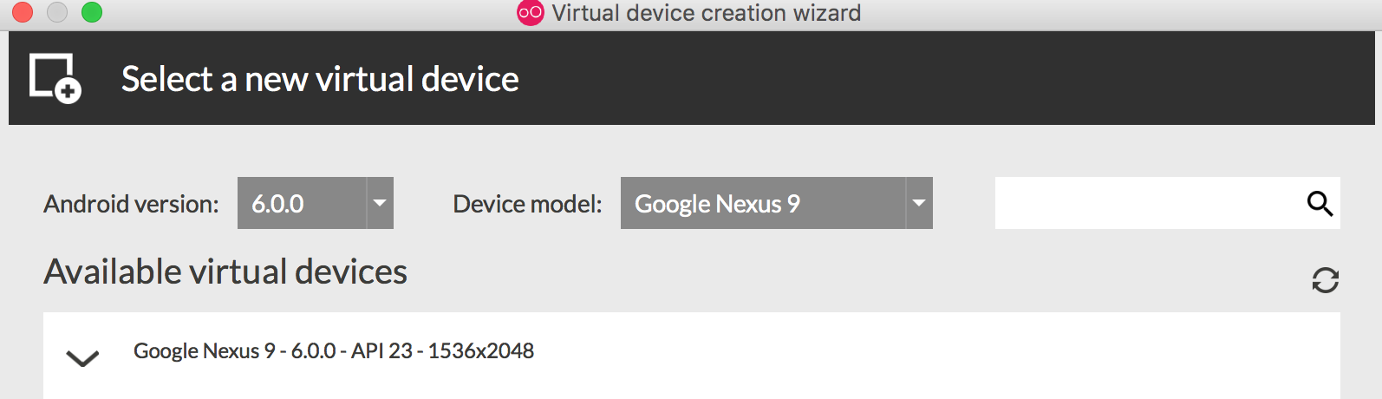The width and height of the screenshot is (1382, 399).
Task: Select Google Nexus 9 - 6.0.0 - API 23 device
Action: coord(334,351)
